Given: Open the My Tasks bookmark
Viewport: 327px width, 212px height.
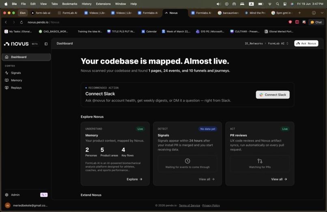Looking at the screenshot, I should 18,32.
